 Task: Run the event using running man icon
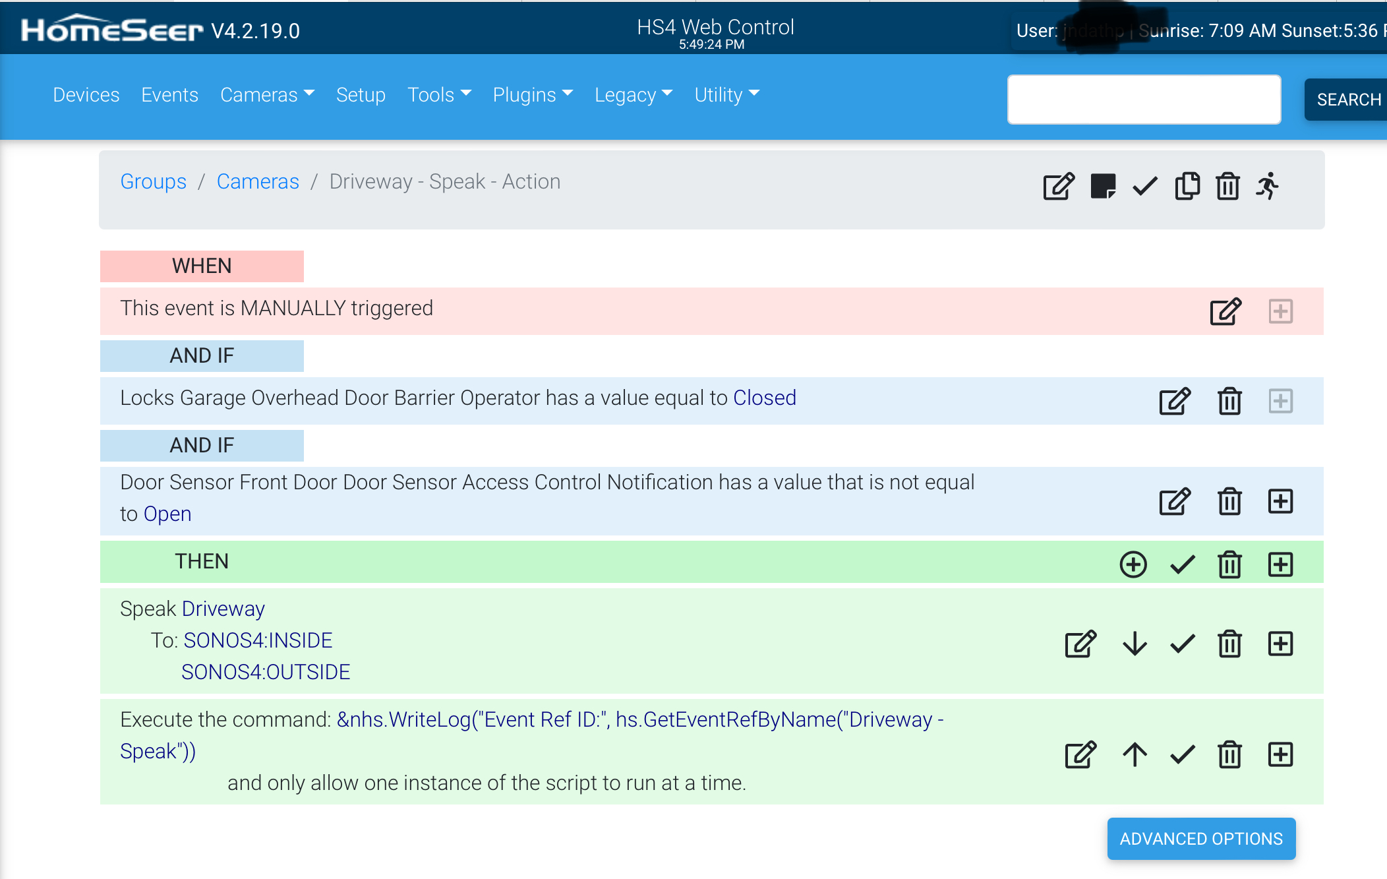(x=1267, y=187)
